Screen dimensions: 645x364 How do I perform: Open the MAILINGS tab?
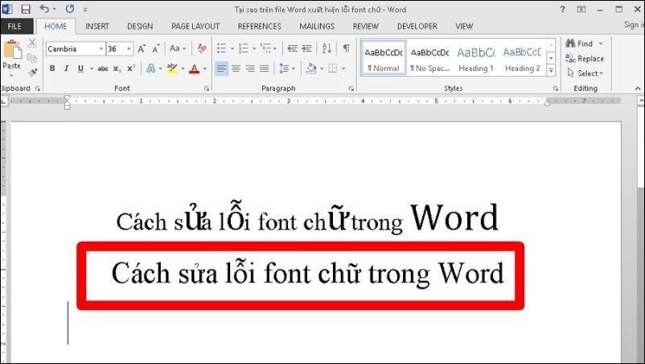tap(317, 27)
